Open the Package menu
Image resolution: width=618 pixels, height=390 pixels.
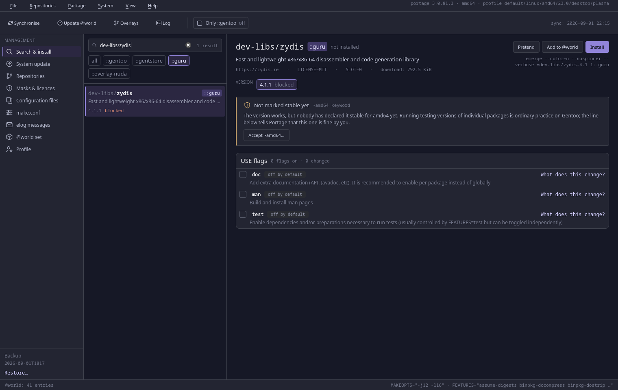click(x=76, y=6)
